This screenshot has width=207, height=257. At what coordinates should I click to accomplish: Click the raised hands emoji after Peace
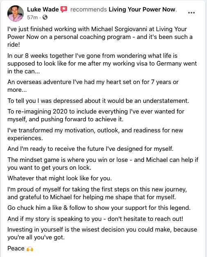pos(30,249)
